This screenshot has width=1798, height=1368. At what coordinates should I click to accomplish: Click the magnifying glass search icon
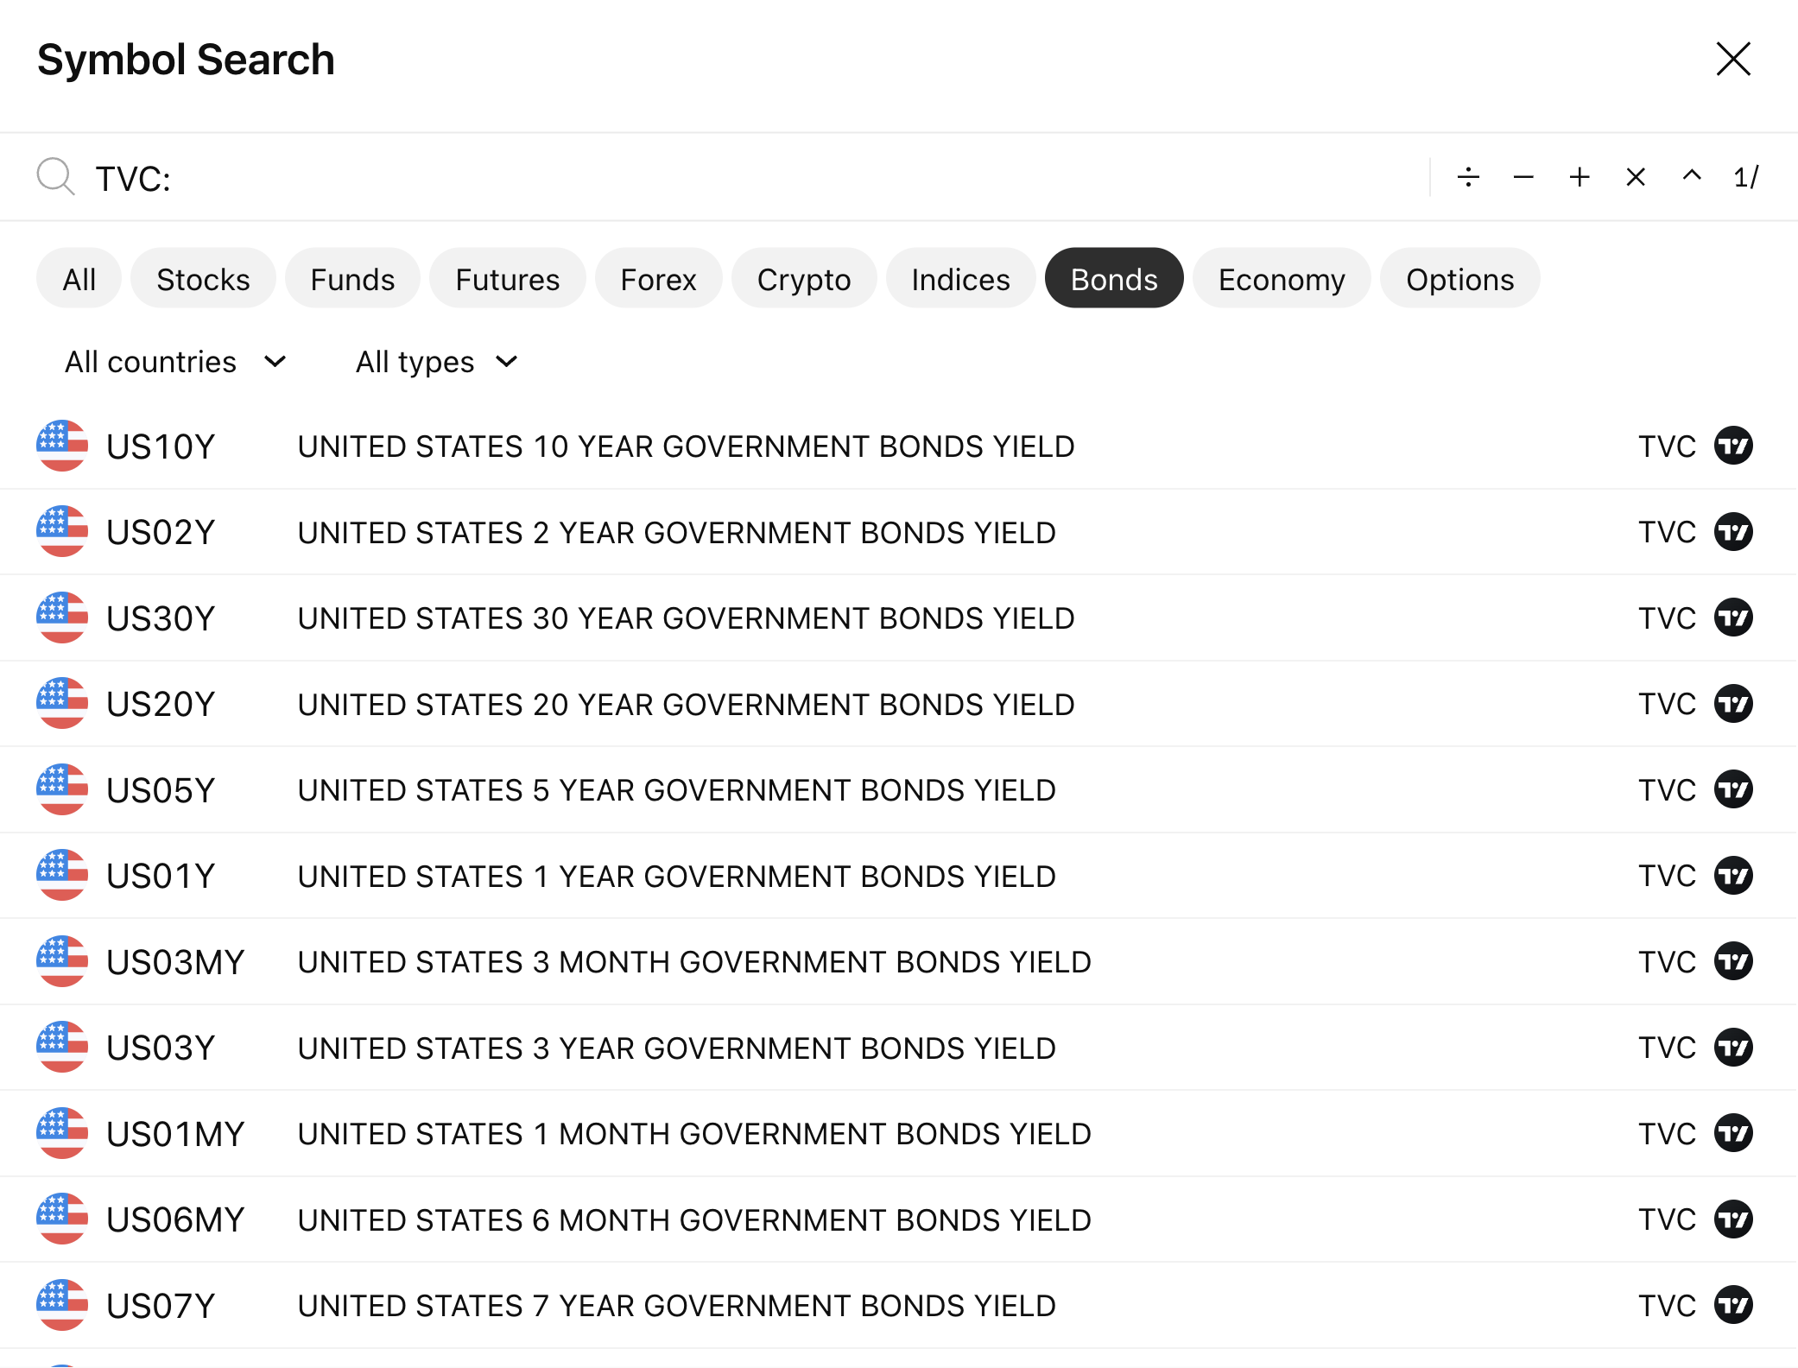click(55, 177)
